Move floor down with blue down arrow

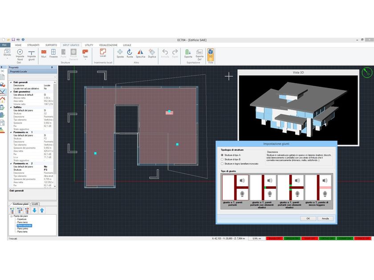(x=34, y=210)
